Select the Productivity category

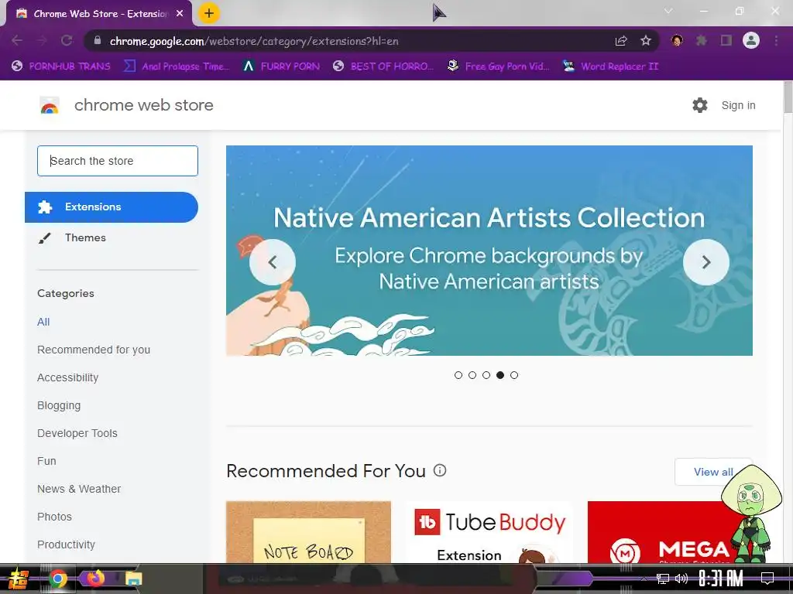[x=66, y=544]
